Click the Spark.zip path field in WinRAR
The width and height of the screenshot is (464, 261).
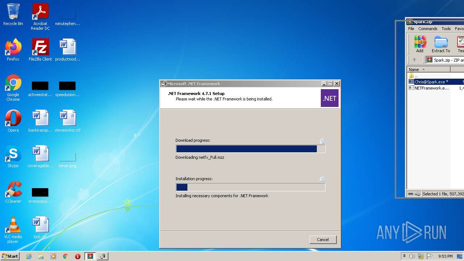tap(445, 60)
